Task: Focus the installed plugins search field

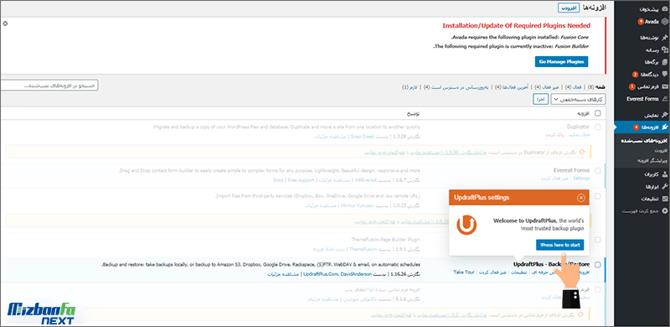Action: click(49, 86)
